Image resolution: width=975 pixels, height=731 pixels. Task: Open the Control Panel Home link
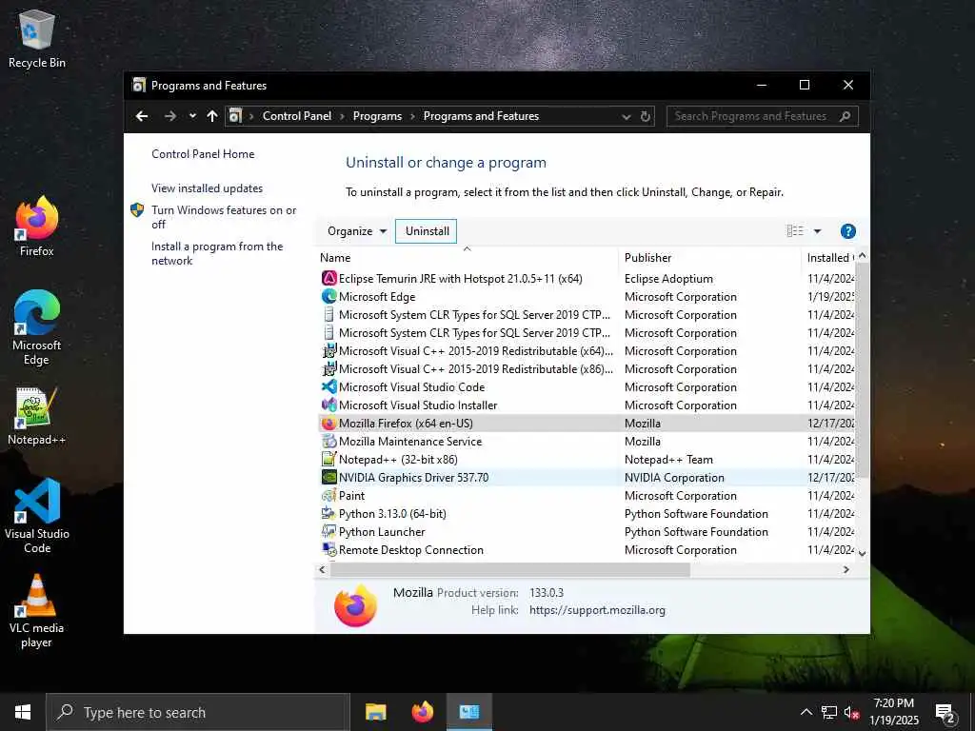click(x=203, y=154)
